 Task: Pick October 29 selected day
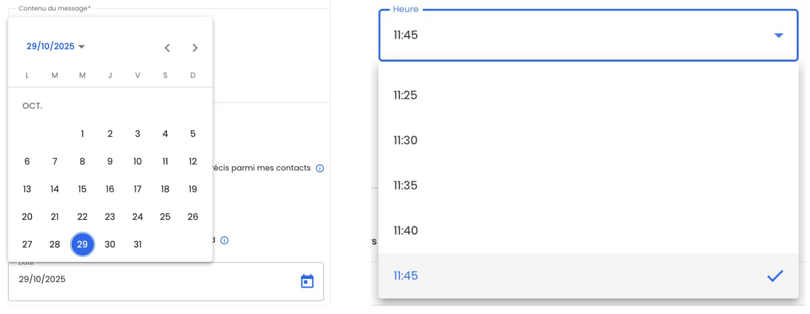click(x=82, y=244)
